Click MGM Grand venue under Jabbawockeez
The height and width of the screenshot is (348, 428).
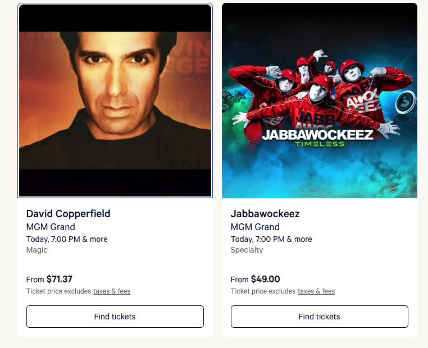click(x=255, y=227)
